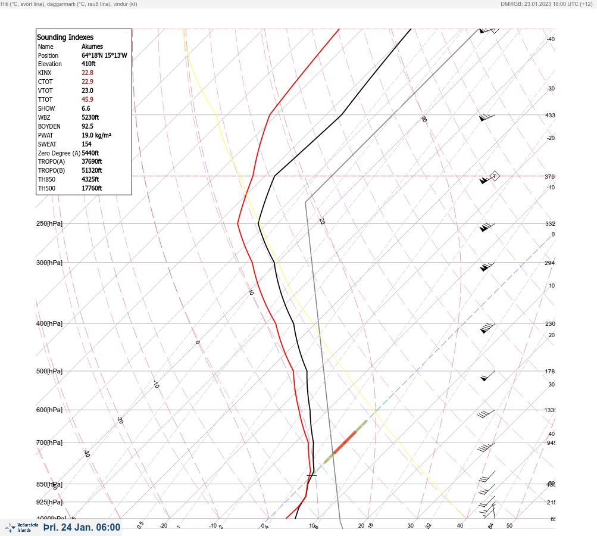
Task: Click the PWAT value 19.0 kg/m²
Action: click(96, 135)
